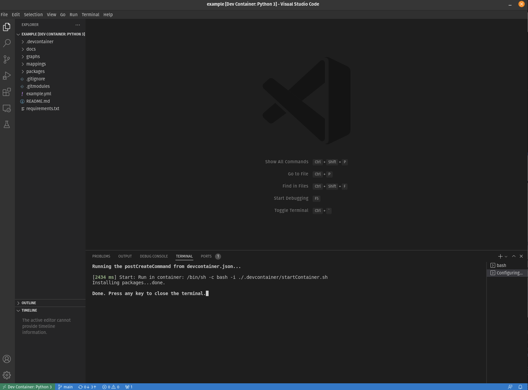
Task: Open the Explorer view in the activity bar
Action: coord(6,26)
